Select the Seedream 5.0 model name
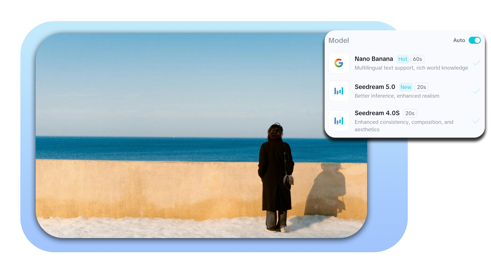This screenshot has width=491, height=276. (x=375, y=87)
